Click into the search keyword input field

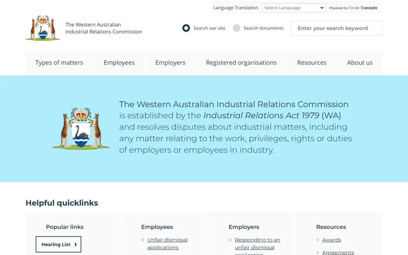[x=337, y=28]
